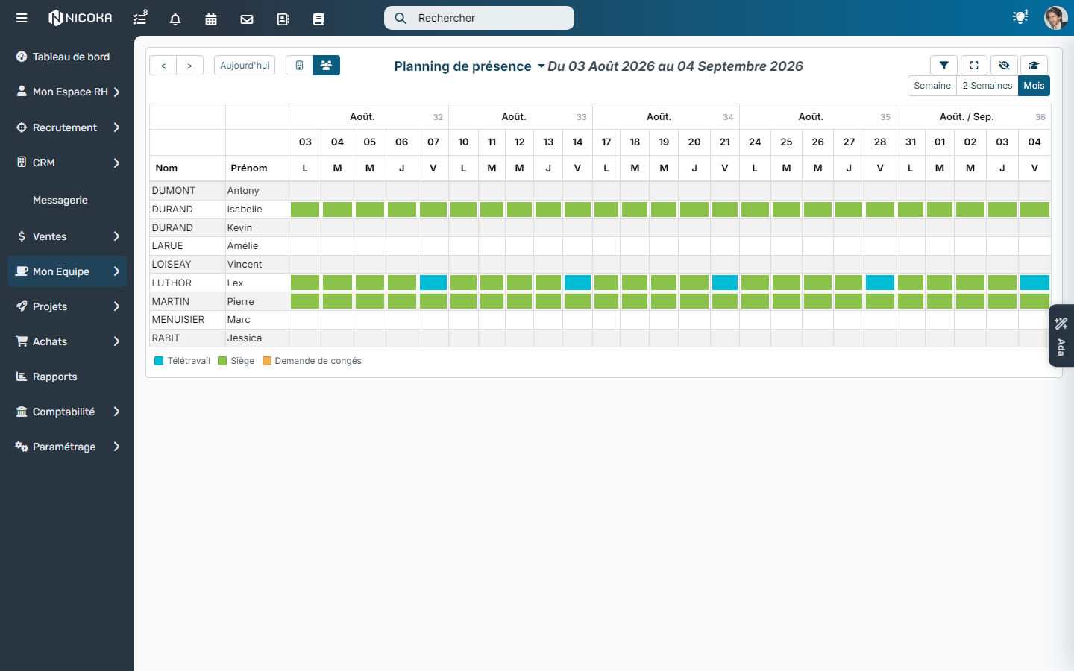Click the Aujourd'hui button
The image size is (1074, 671).
[x=245, y=66]
